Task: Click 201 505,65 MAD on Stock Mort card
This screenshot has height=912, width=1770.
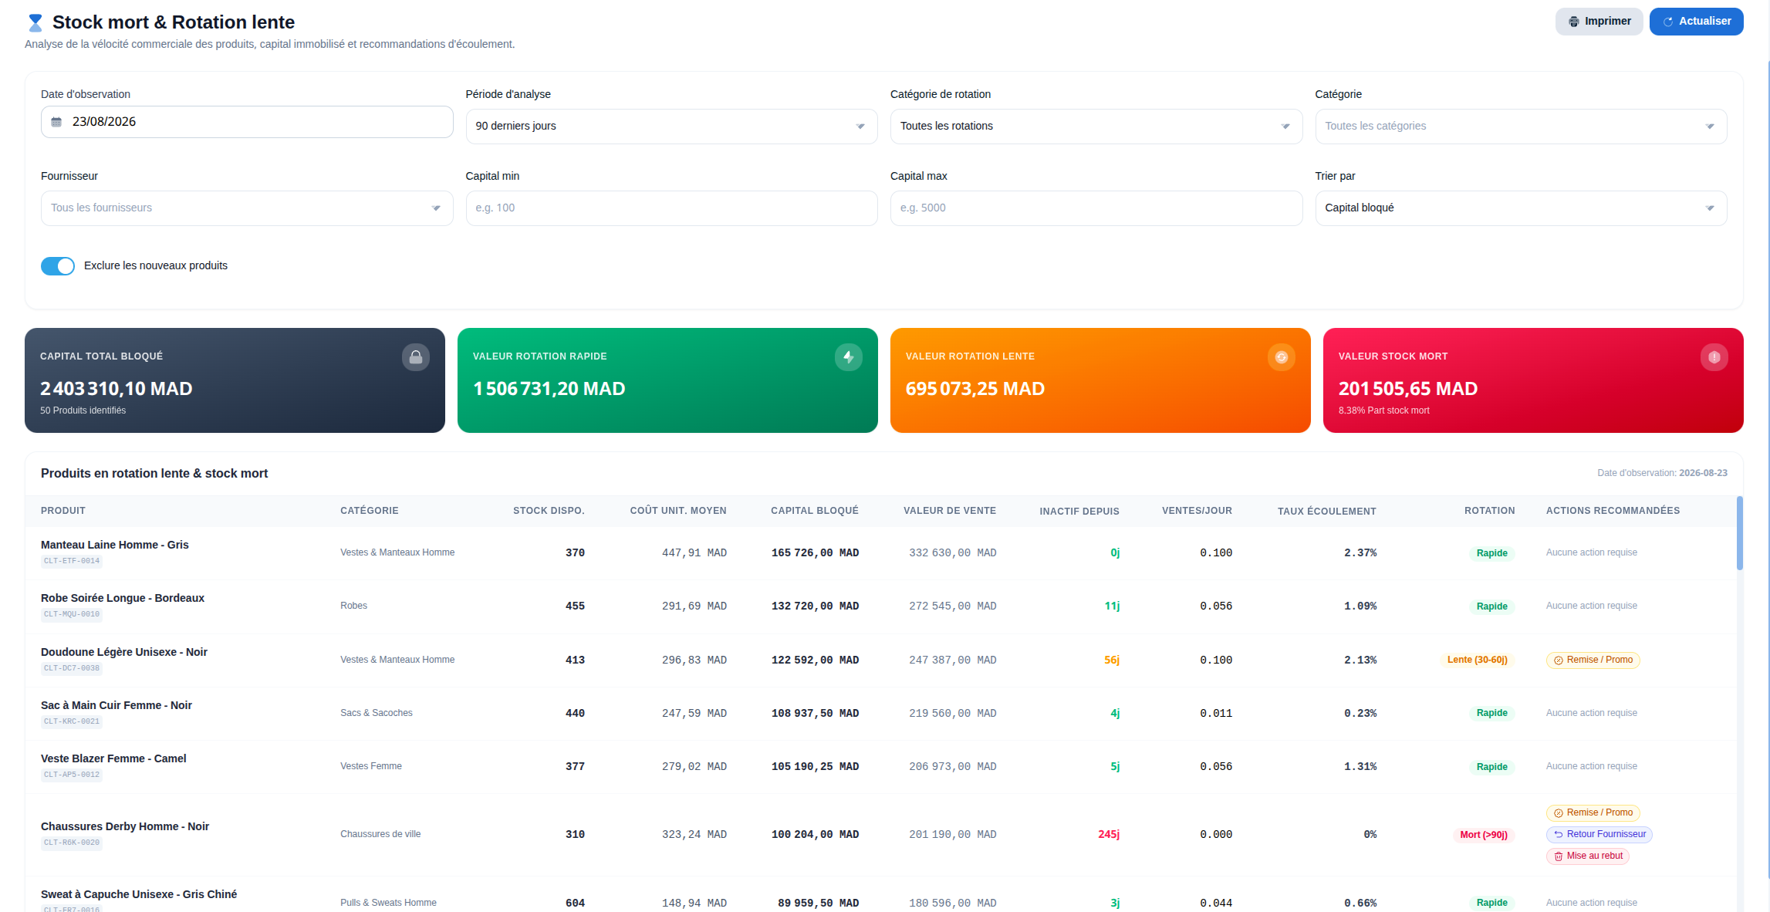Action: coord(1408,389)
